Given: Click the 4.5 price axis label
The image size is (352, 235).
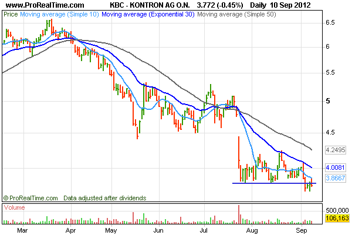Looking at the screenshot, I should [x=330, y=132].
